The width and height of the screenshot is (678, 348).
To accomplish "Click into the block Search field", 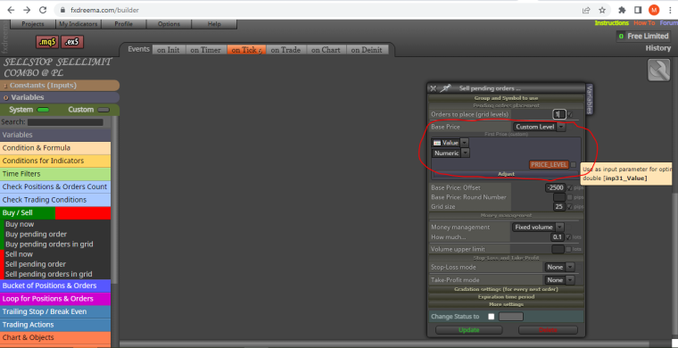I will [x=65, y=122].
